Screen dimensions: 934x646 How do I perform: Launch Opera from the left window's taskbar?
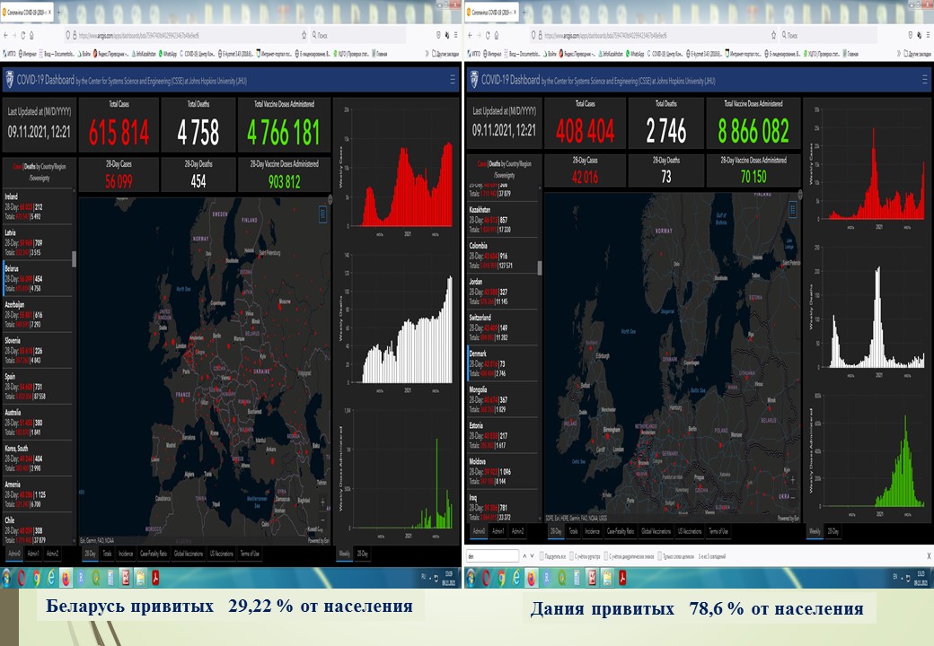click(22, 577)
